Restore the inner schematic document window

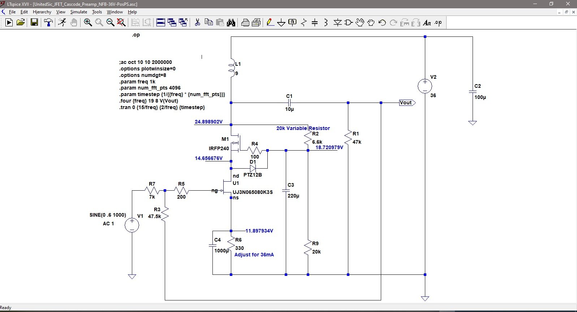click(567, 12)
